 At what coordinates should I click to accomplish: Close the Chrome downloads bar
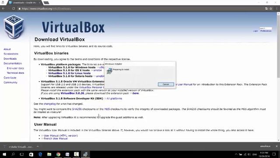click(x=276, y=146)
